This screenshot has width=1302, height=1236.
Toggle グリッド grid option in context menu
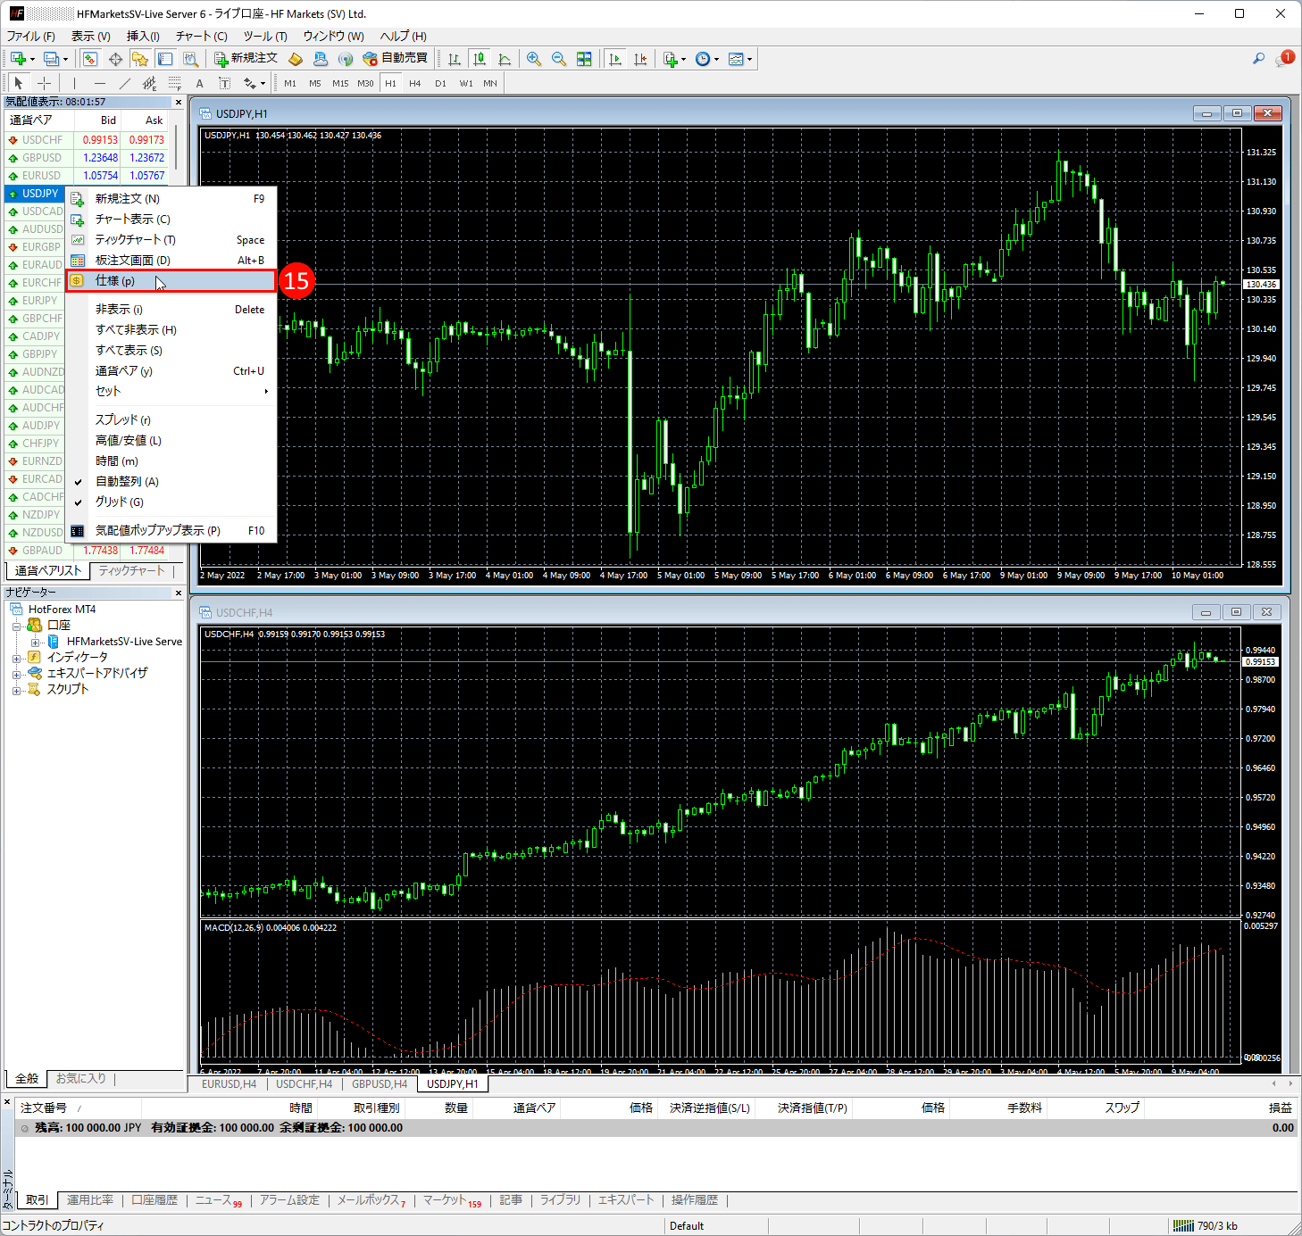(119, 502)
